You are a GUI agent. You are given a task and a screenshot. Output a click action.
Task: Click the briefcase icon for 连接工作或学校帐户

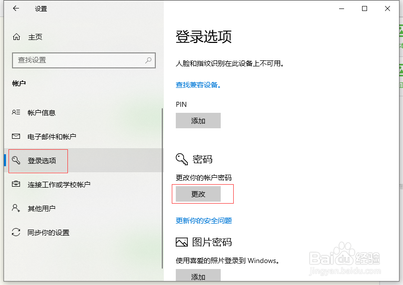tap(16, 184)
